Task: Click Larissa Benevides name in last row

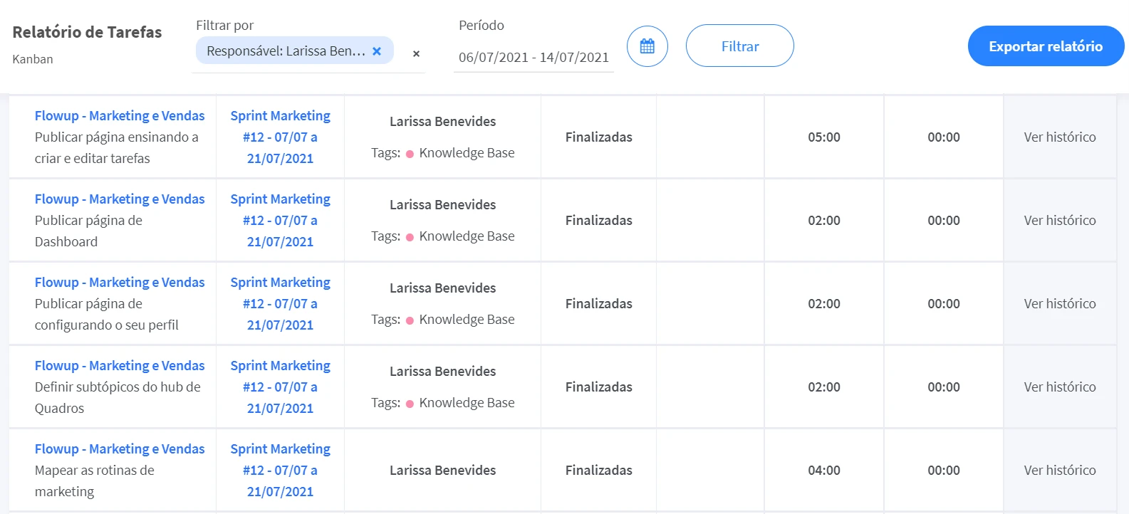Action: tap(442, 470)
